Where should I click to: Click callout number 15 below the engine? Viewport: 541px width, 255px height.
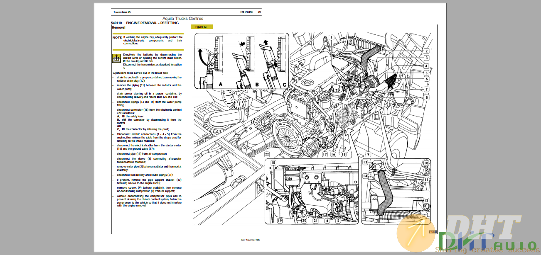click(x=344, y=154)
